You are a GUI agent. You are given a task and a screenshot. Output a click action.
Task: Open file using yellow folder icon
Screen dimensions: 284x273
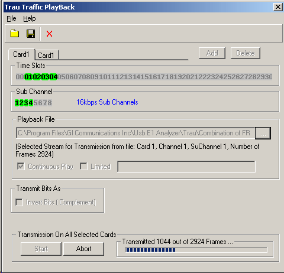[15, 34]
